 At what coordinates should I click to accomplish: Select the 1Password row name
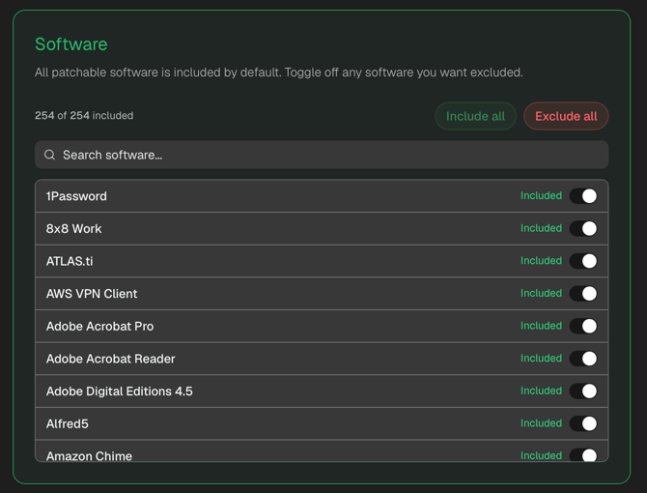(x=76, y=196)
